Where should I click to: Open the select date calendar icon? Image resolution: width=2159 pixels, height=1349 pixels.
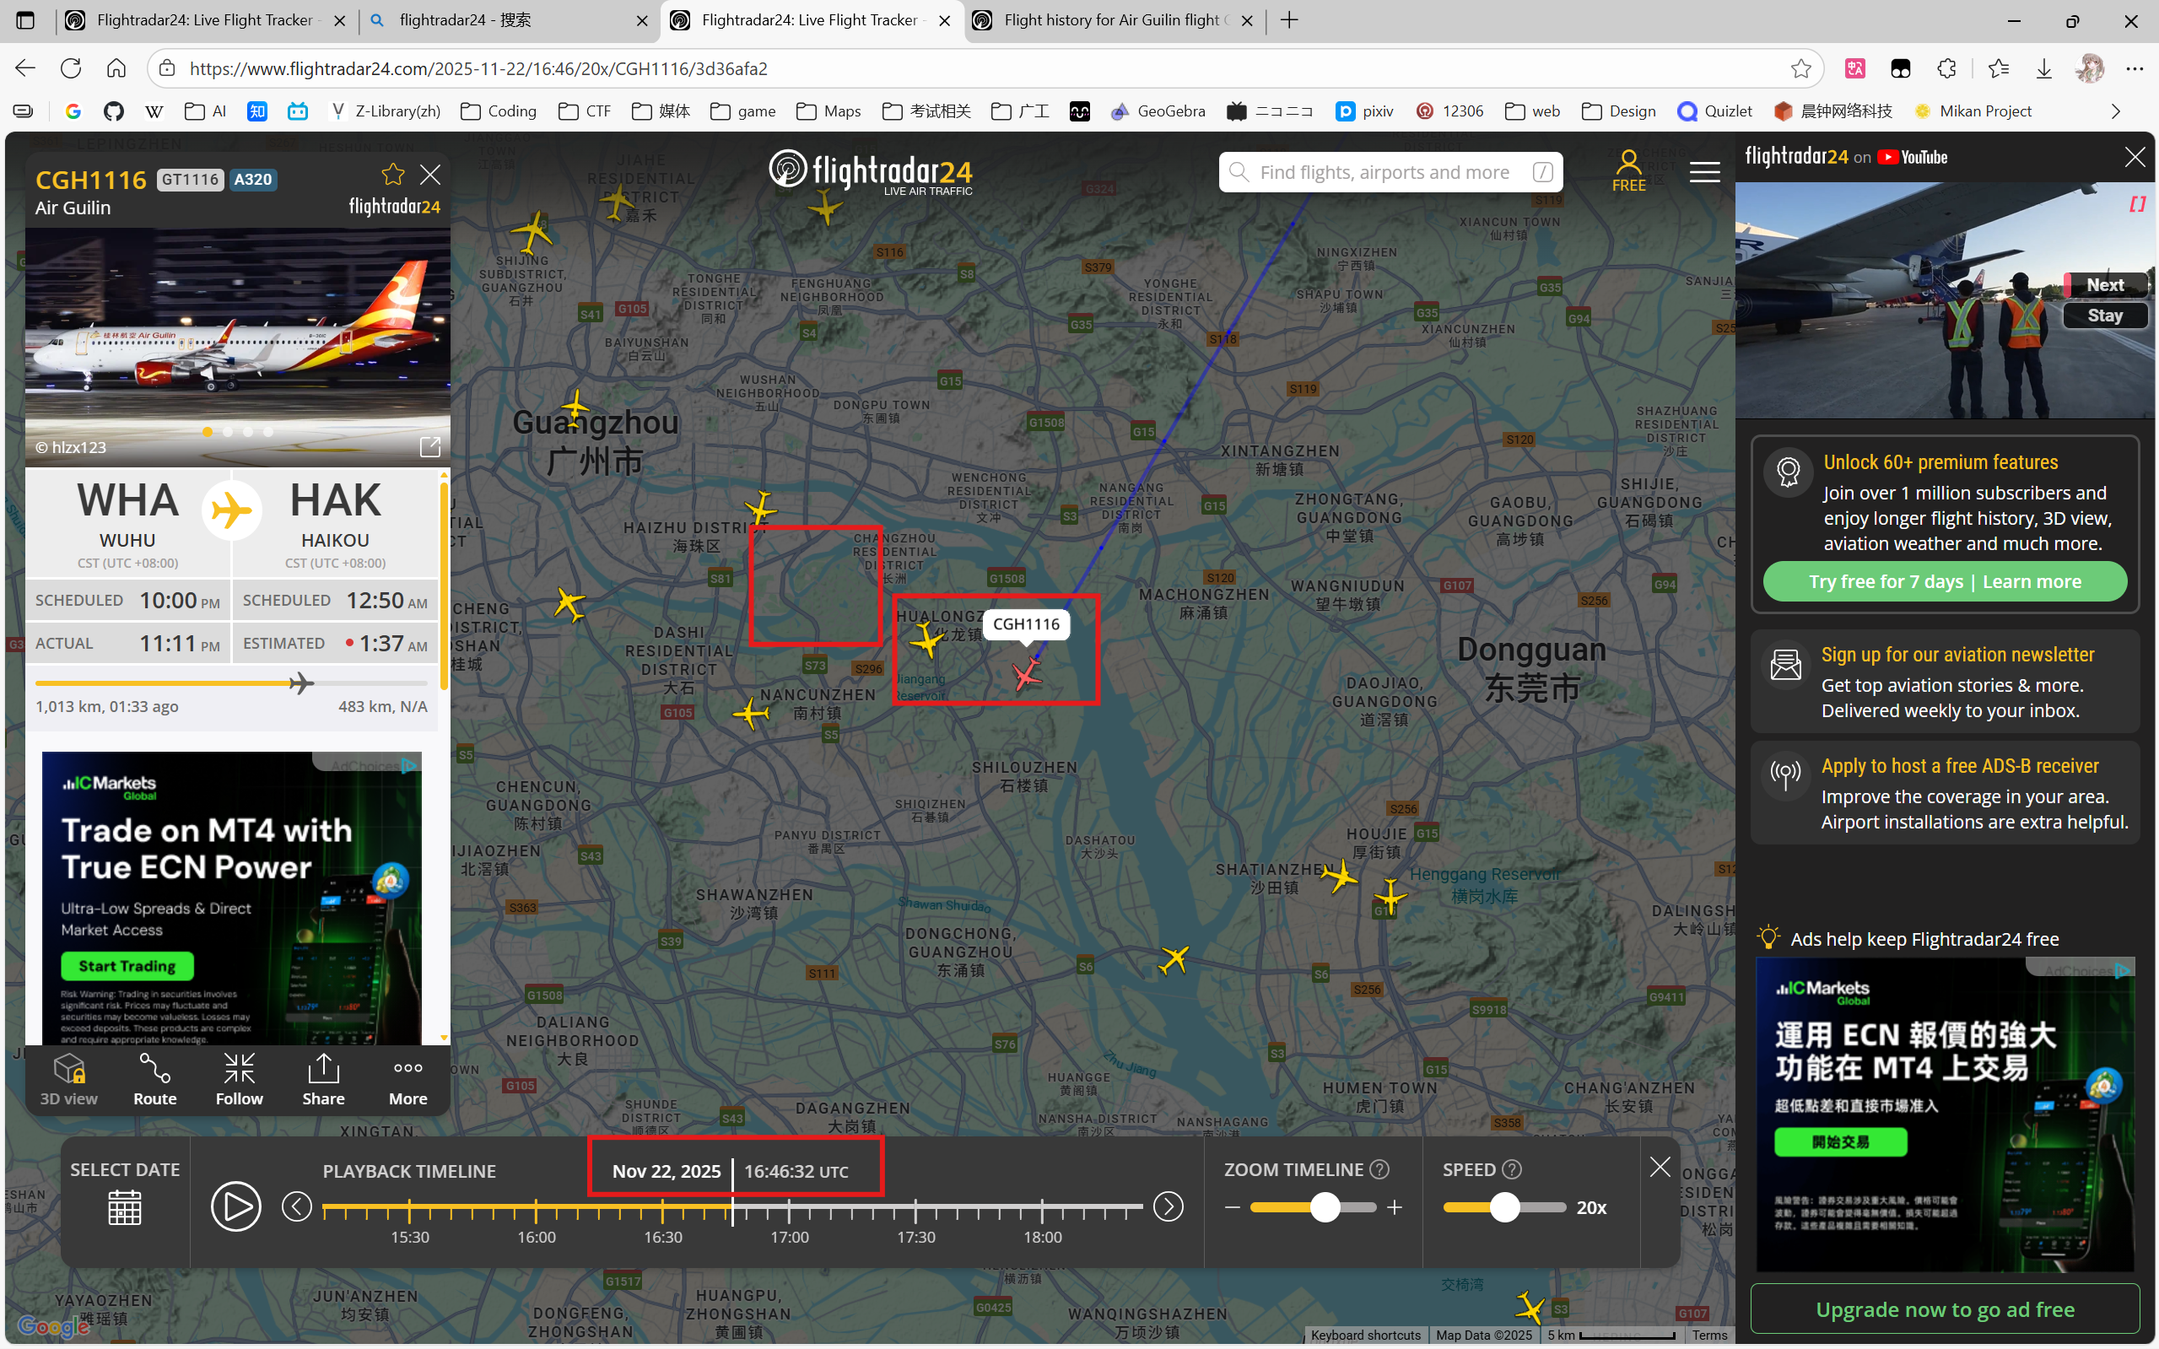[124, 1208]
